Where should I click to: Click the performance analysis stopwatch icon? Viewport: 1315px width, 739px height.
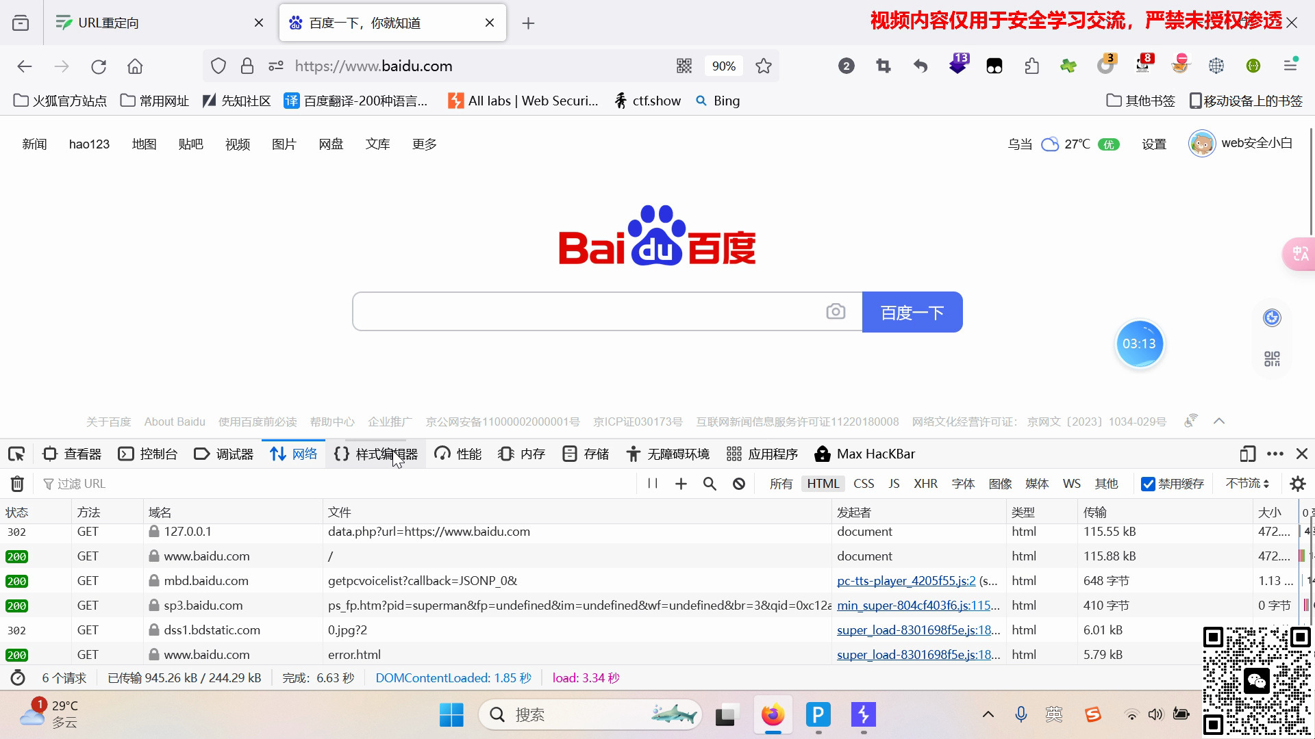pos(18,678)
